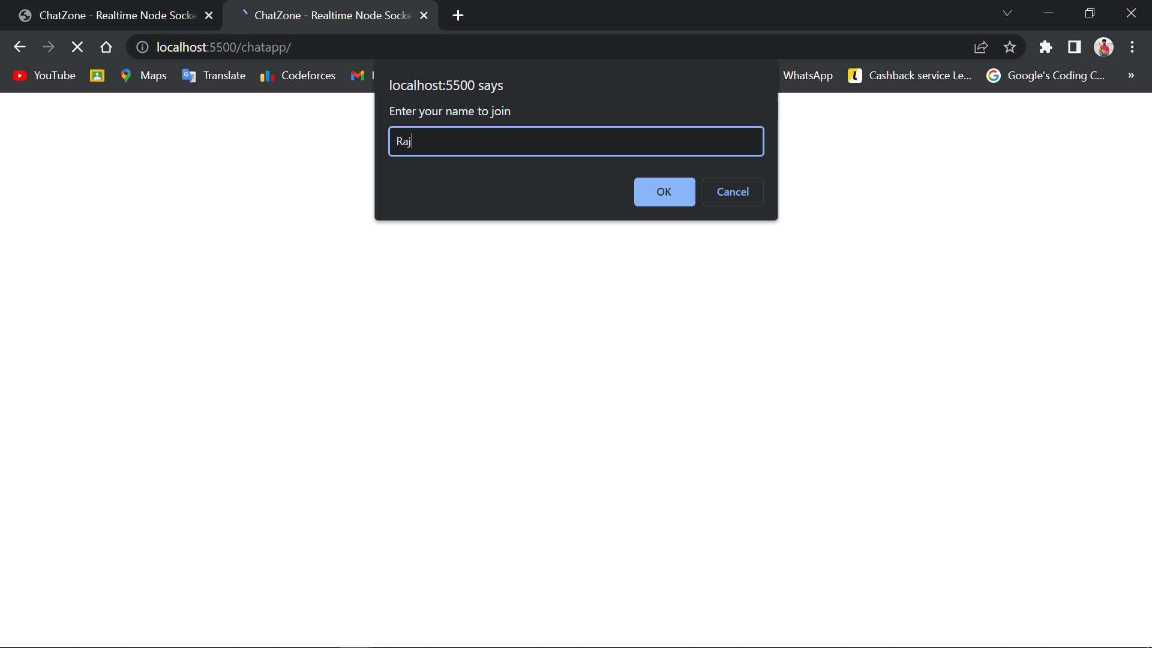Image resolution: width=1152 pixels, height=648 pixels.
Task: Open the Gmail bookmark
Action: tap(359, 76)
